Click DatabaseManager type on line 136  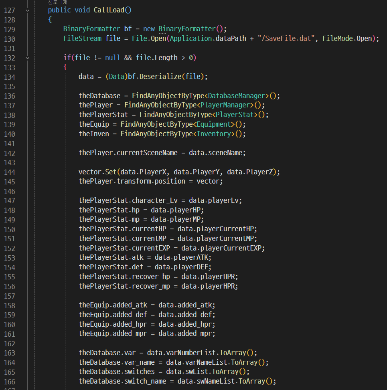point(237,96)
